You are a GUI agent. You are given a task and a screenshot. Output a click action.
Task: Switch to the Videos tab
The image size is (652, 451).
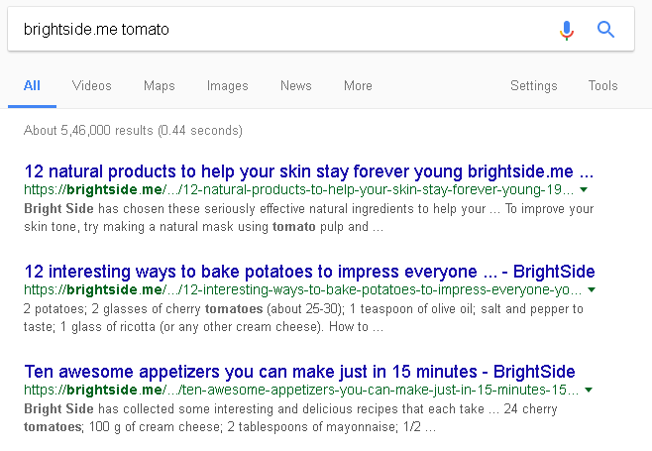(92, 86)
